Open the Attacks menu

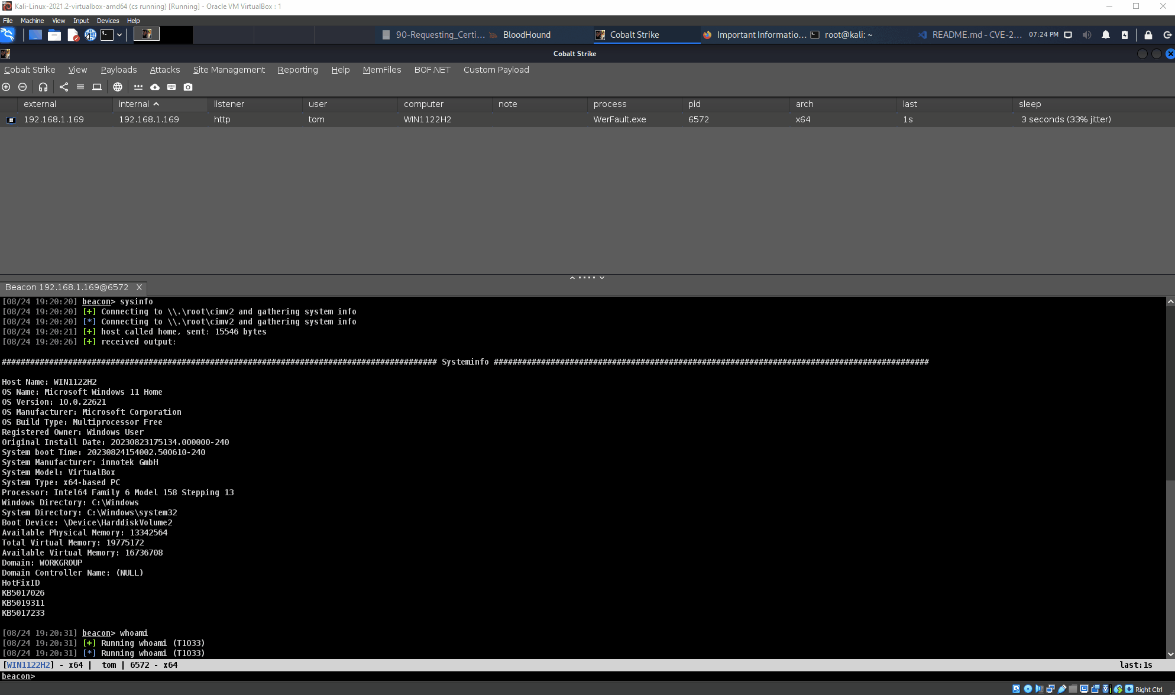pos(164,70)
